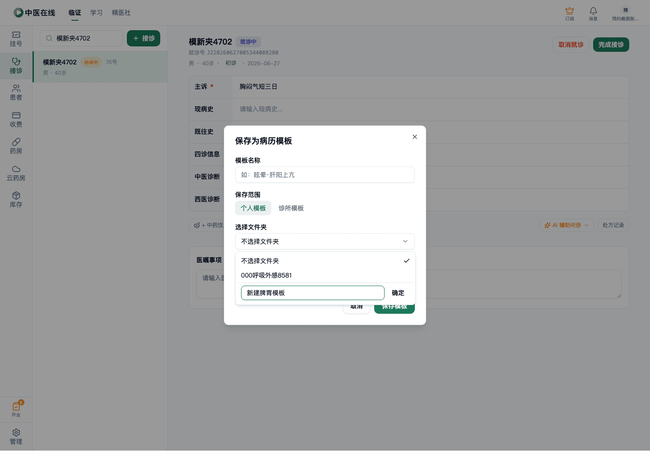Click the checkmark beside 不选择文件夹
The image size is (650, 451).
point(407,261)
